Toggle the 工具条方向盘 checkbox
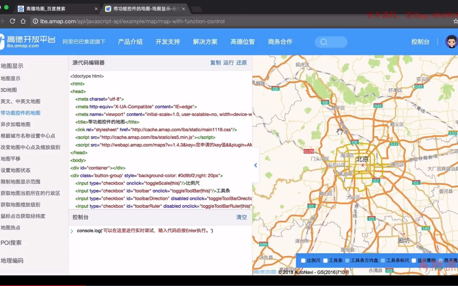Screen dimensions: 458x286 347,261
